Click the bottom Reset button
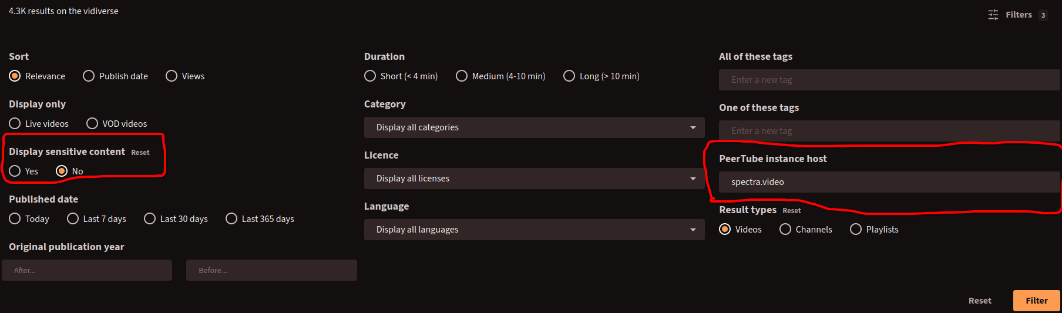Viewport: 1062px width, 313px height. click(980, 301)
